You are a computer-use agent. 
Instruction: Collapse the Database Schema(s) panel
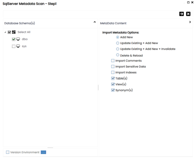point(94,22)
